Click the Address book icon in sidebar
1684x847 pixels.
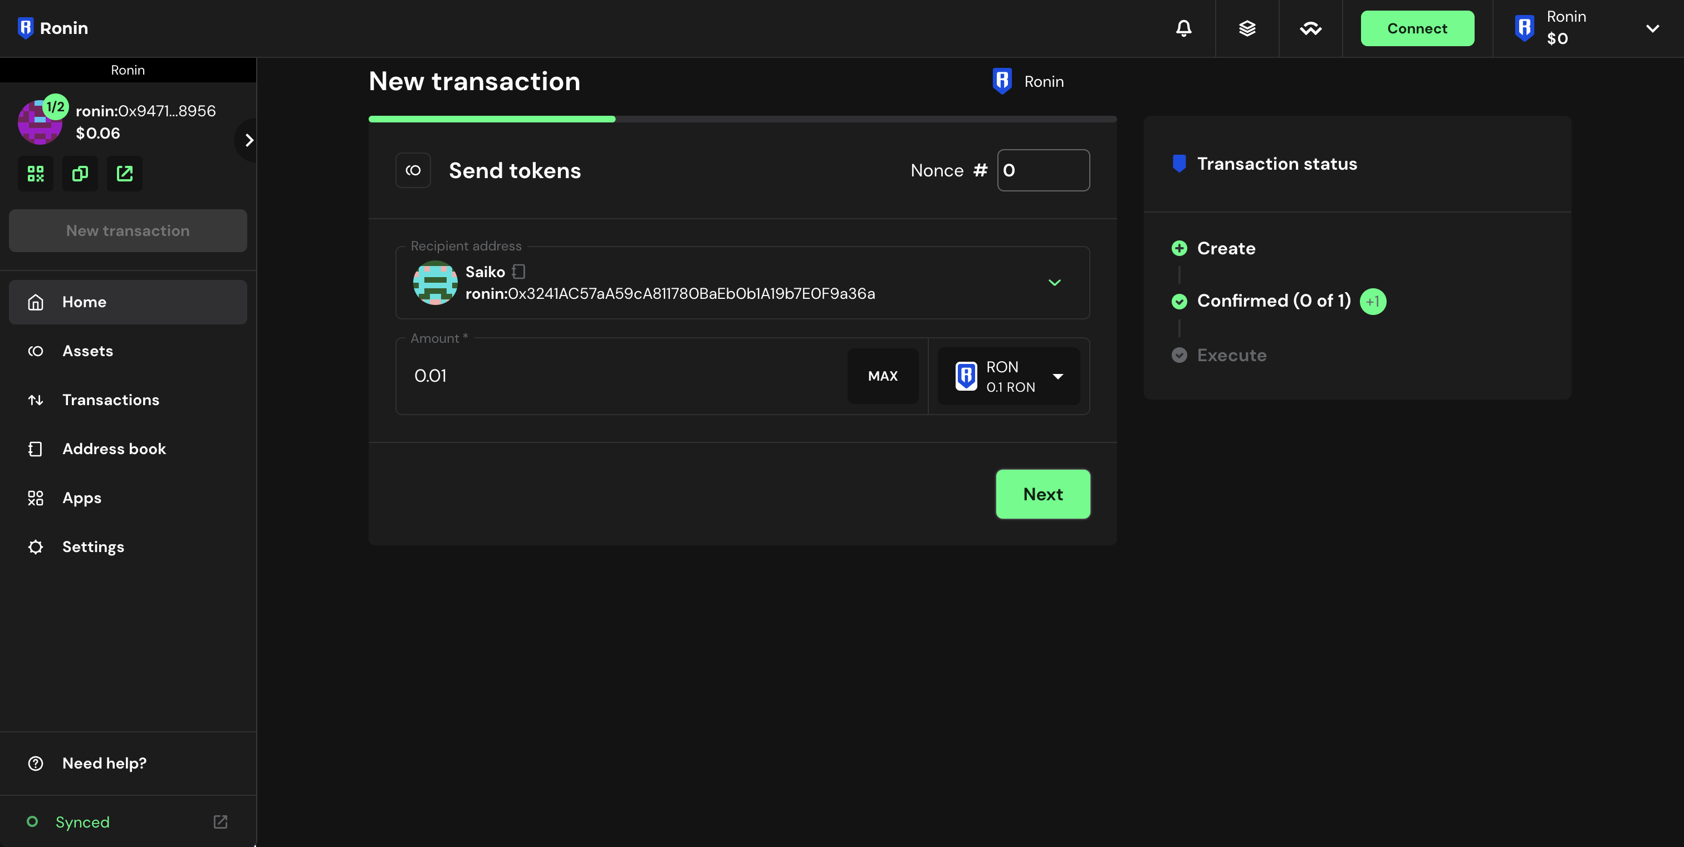[x=35, y=449]
